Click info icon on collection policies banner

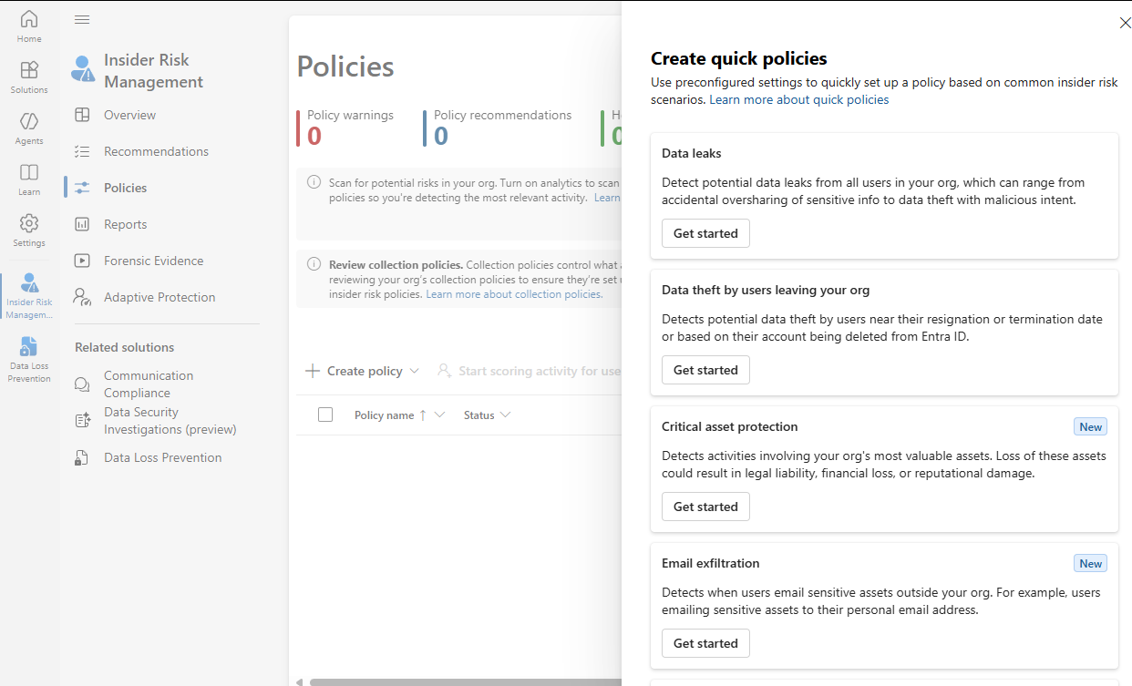(314, 265)
